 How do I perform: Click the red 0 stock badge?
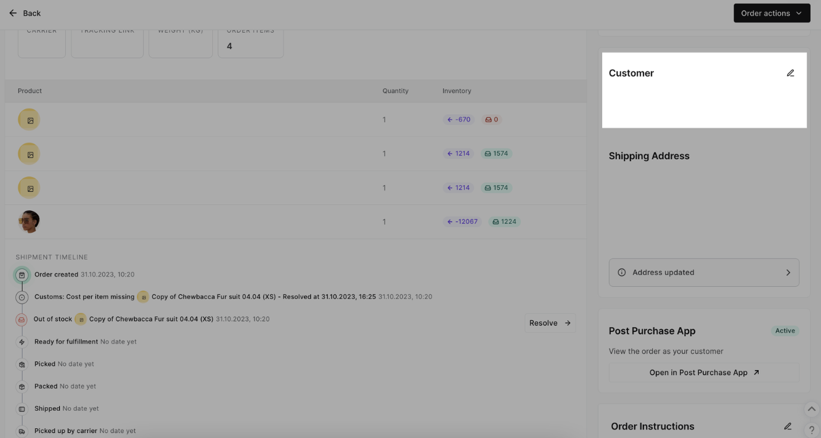coord(491,120)
